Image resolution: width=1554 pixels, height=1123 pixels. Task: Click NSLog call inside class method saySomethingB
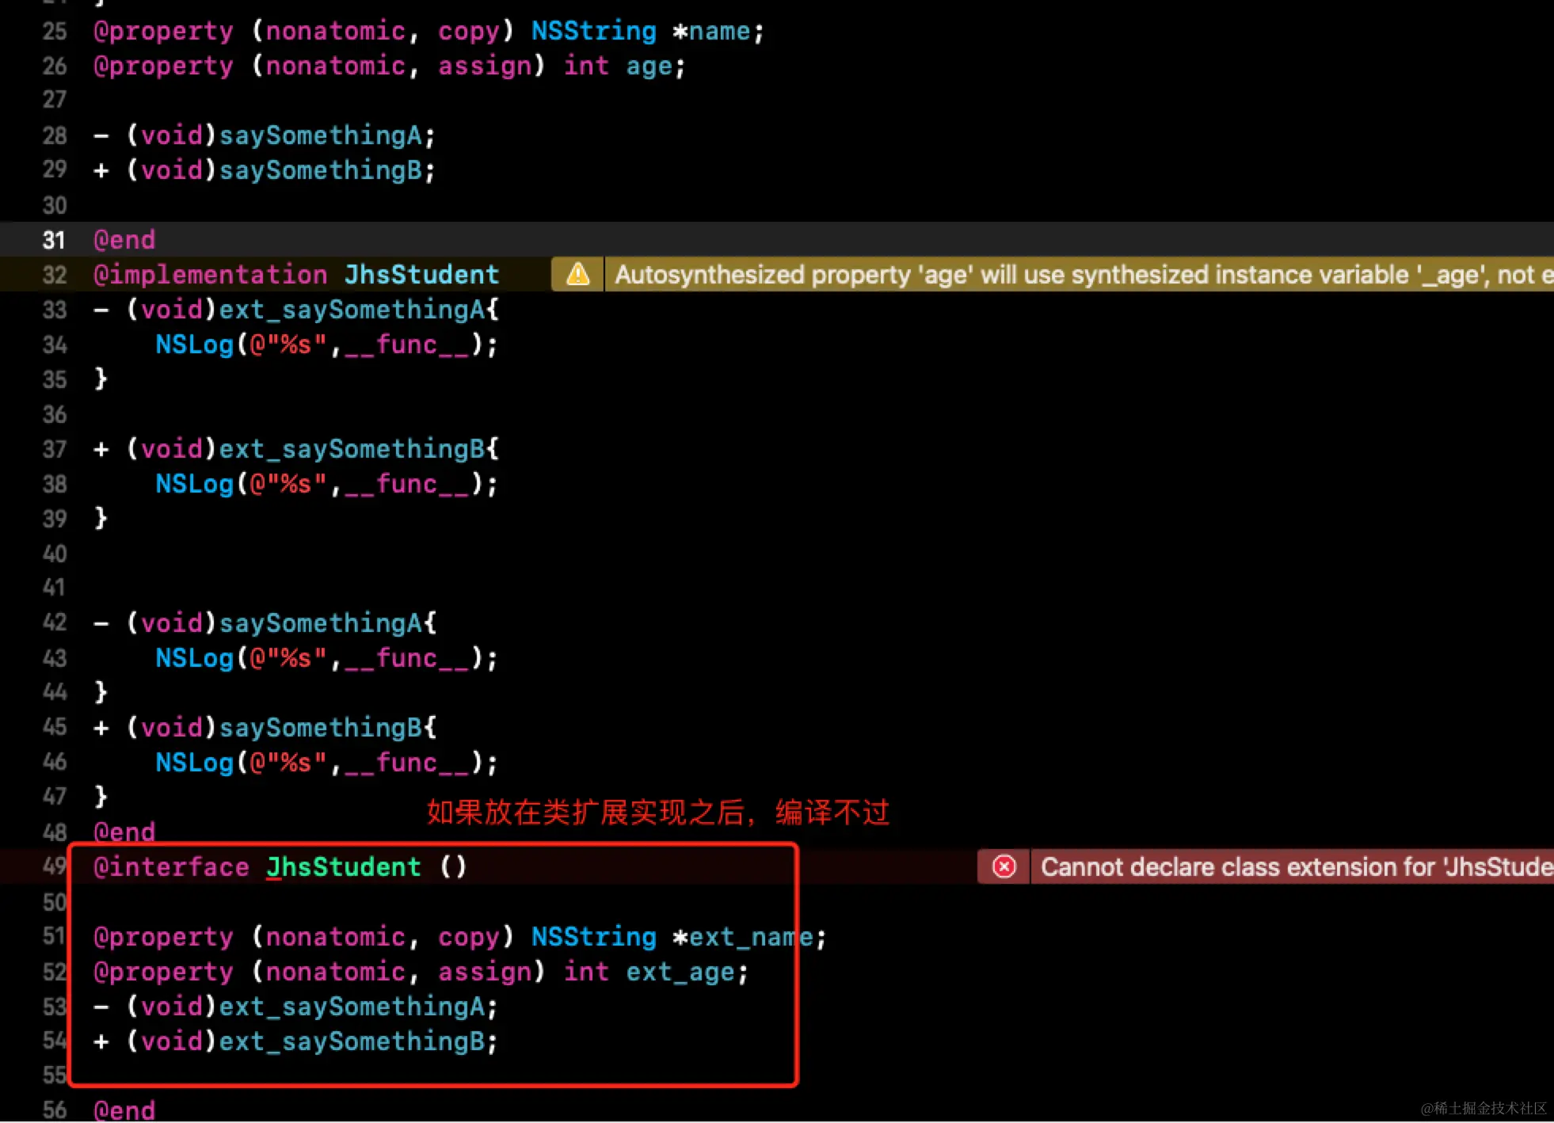(x=194, y=763)
